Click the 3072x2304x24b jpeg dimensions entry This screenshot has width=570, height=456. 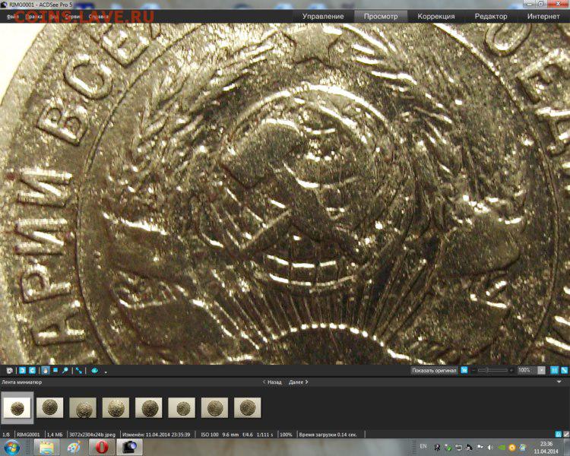[x=92, y=435]
